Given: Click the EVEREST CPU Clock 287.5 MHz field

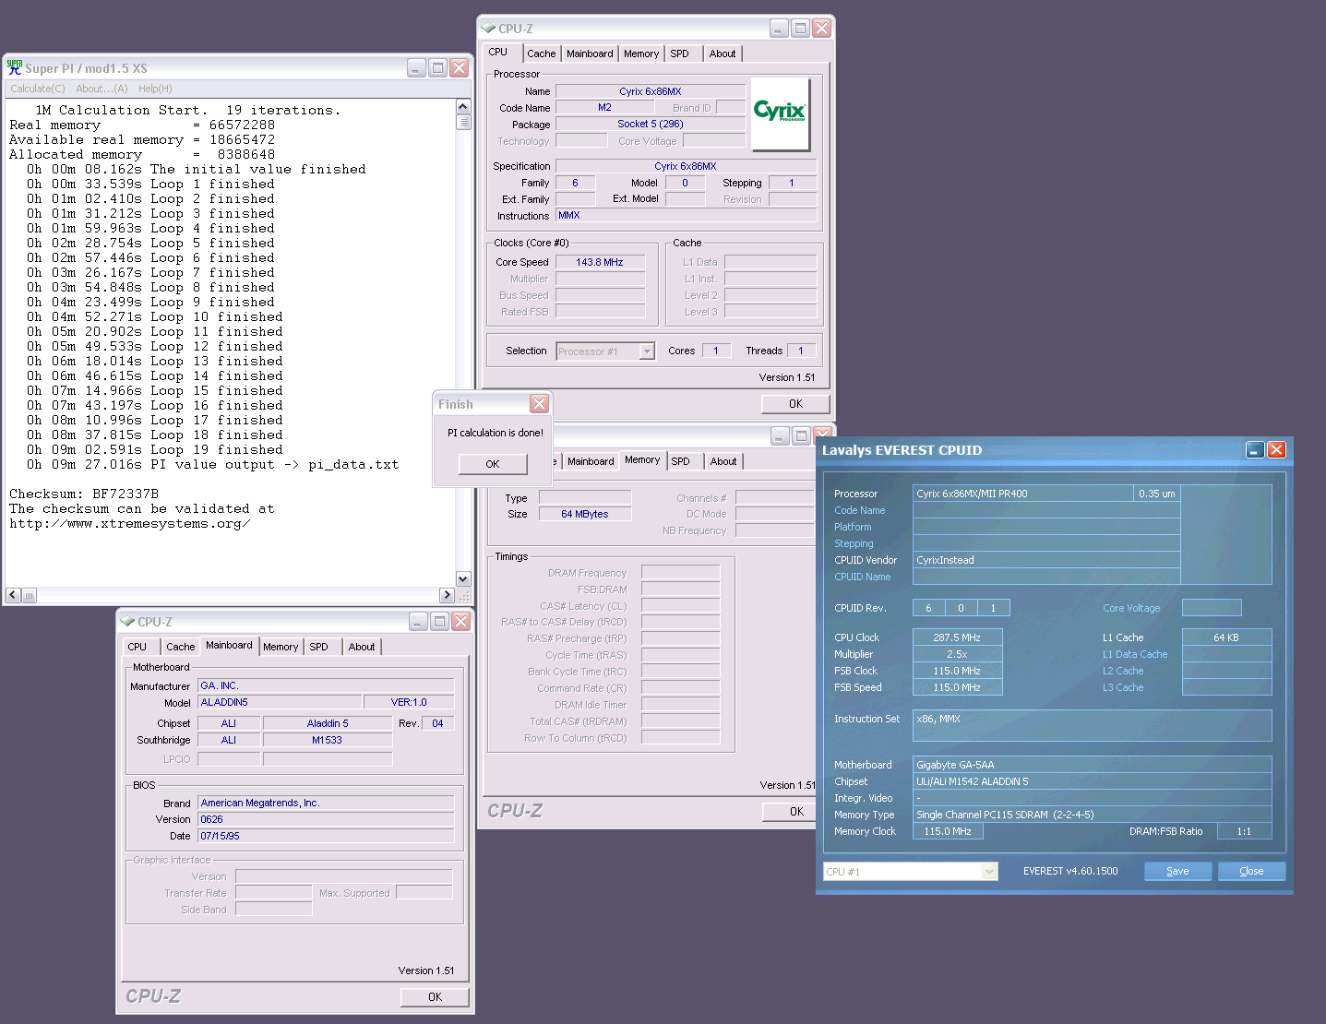Looking at the screenshot, I should pos(956,637).
